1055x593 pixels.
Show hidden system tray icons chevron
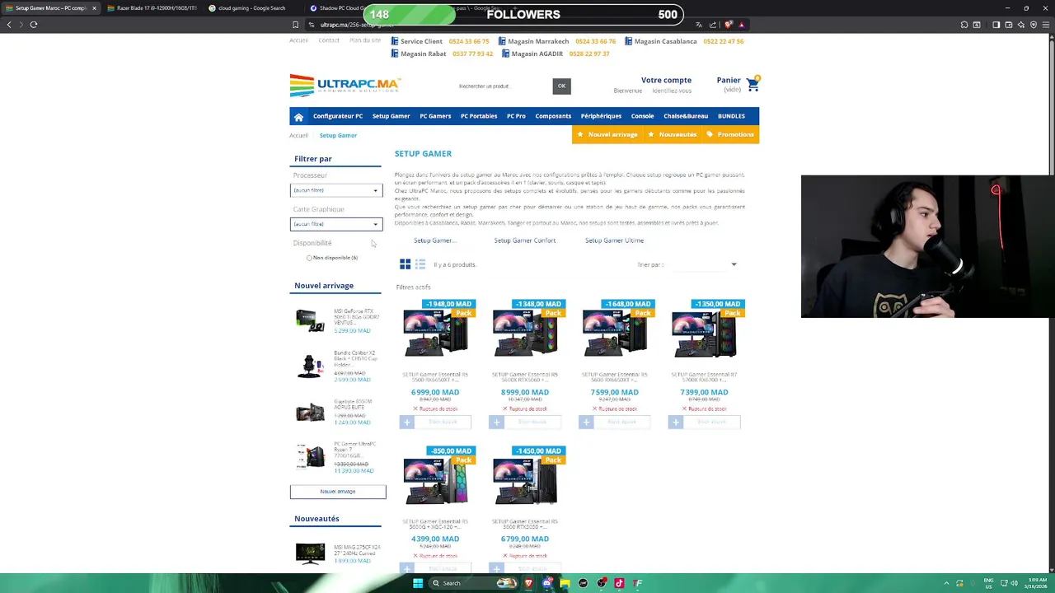[x=946, y=583]
